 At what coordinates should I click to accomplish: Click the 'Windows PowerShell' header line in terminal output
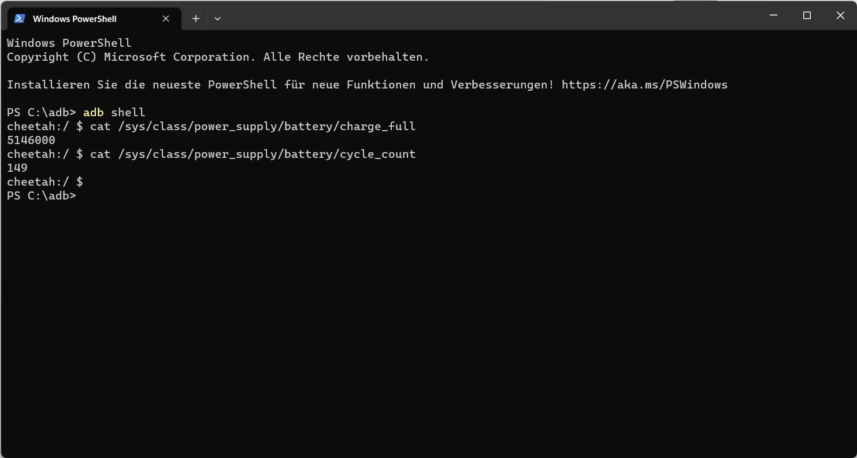[69, 43]
